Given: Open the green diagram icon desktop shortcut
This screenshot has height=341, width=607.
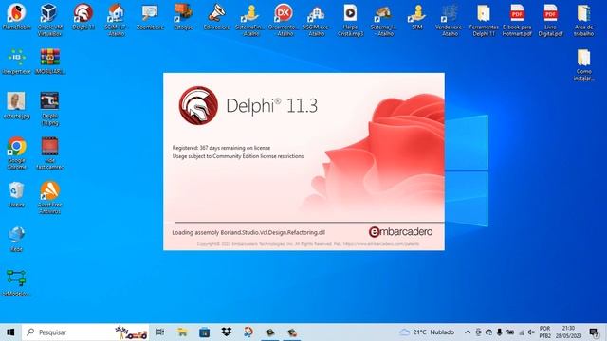Looking at the screenshot, I should click(x=17, y=283).
